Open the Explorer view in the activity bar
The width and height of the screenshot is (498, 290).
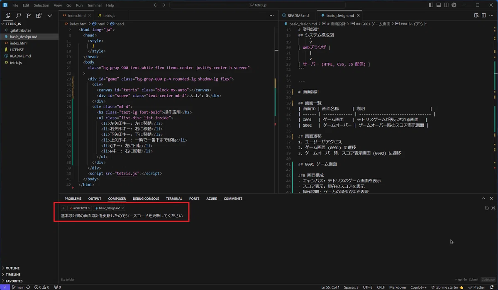[8, 15]
